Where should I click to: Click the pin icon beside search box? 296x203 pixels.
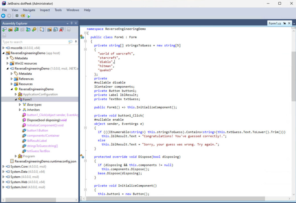pyautogui.click(x=76, y=42)
